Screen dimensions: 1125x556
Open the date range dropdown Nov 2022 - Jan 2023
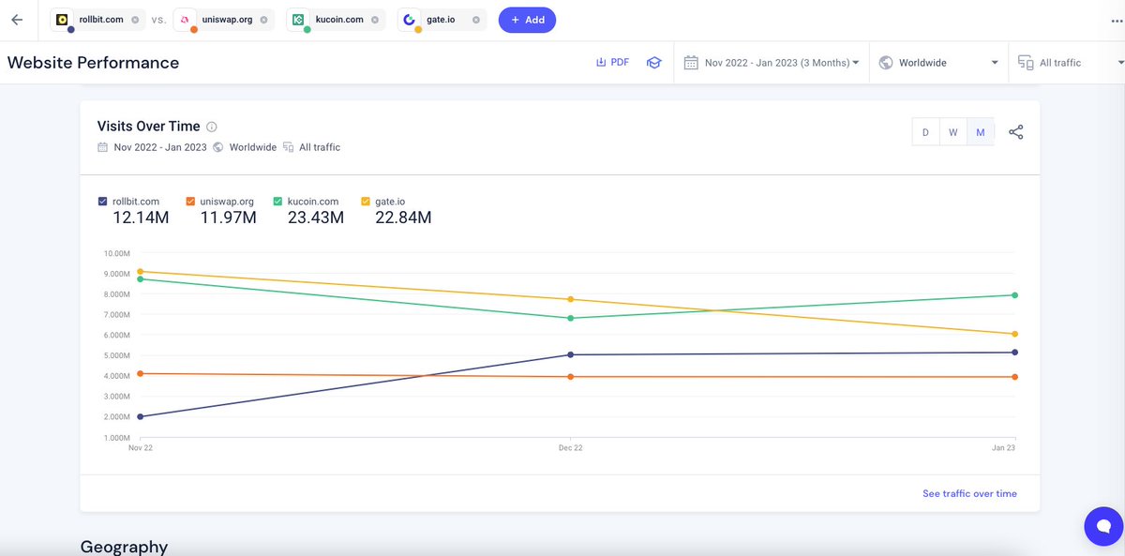click(x=772, y=63)
